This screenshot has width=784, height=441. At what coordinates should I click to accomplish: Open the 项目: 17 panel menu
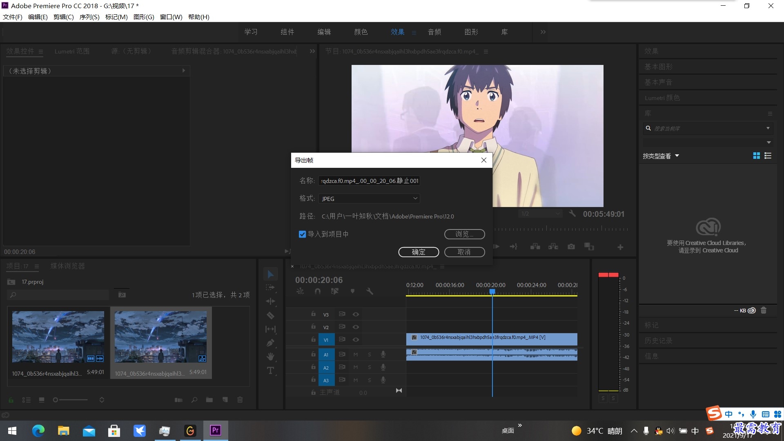point(37,266)
